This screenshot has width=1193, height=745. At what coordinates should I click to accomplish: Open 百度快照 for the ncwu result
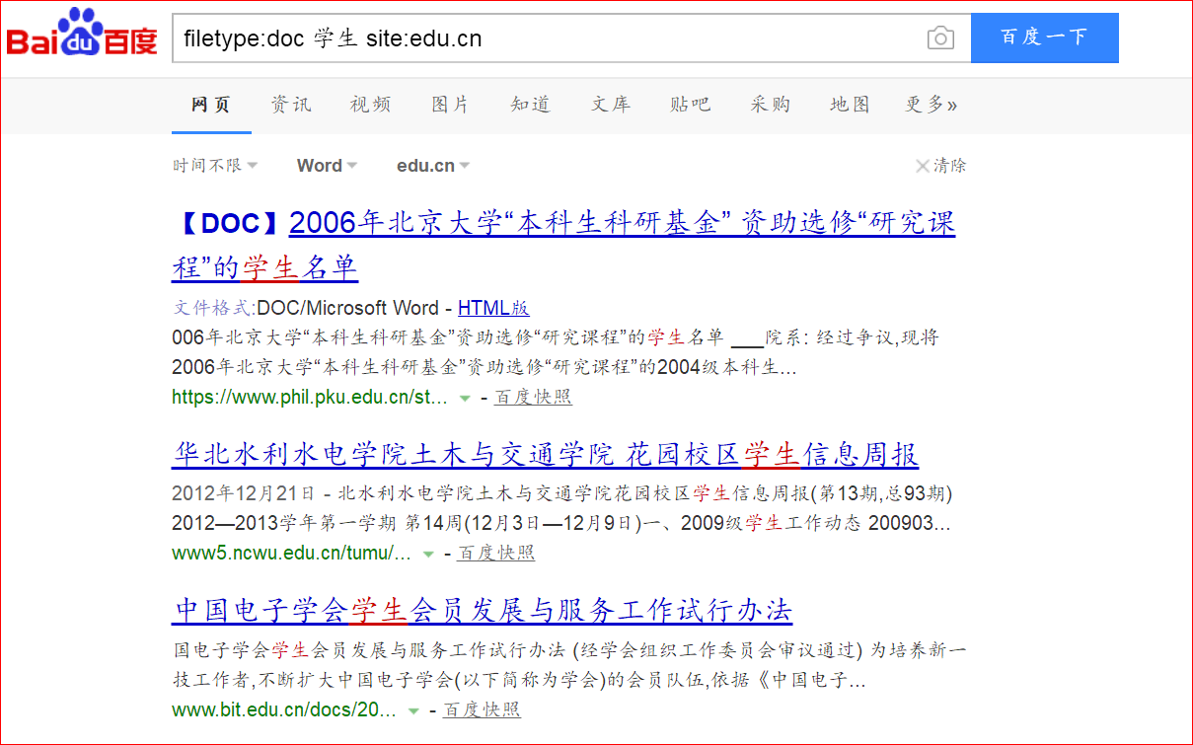coord(495,554)
